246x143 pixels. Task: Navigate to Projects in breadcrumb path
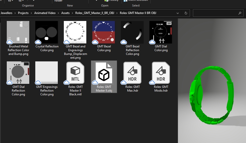[23, 13]
